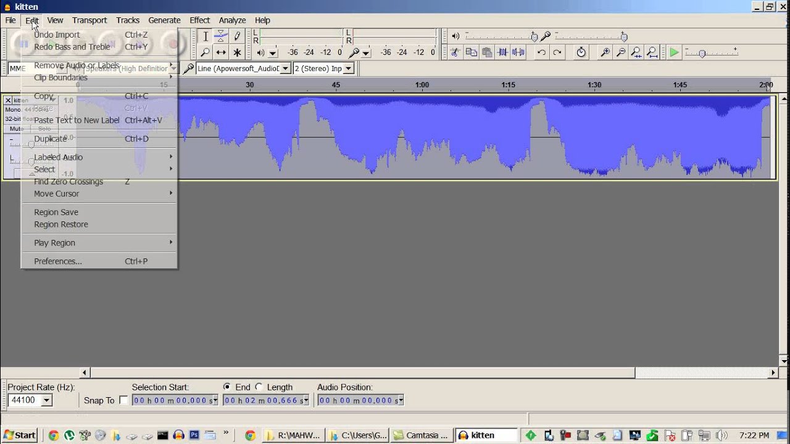Click the Chrome icon in quick launch
Viewport: 790px width, 444px height.
[x=54, y=435]
